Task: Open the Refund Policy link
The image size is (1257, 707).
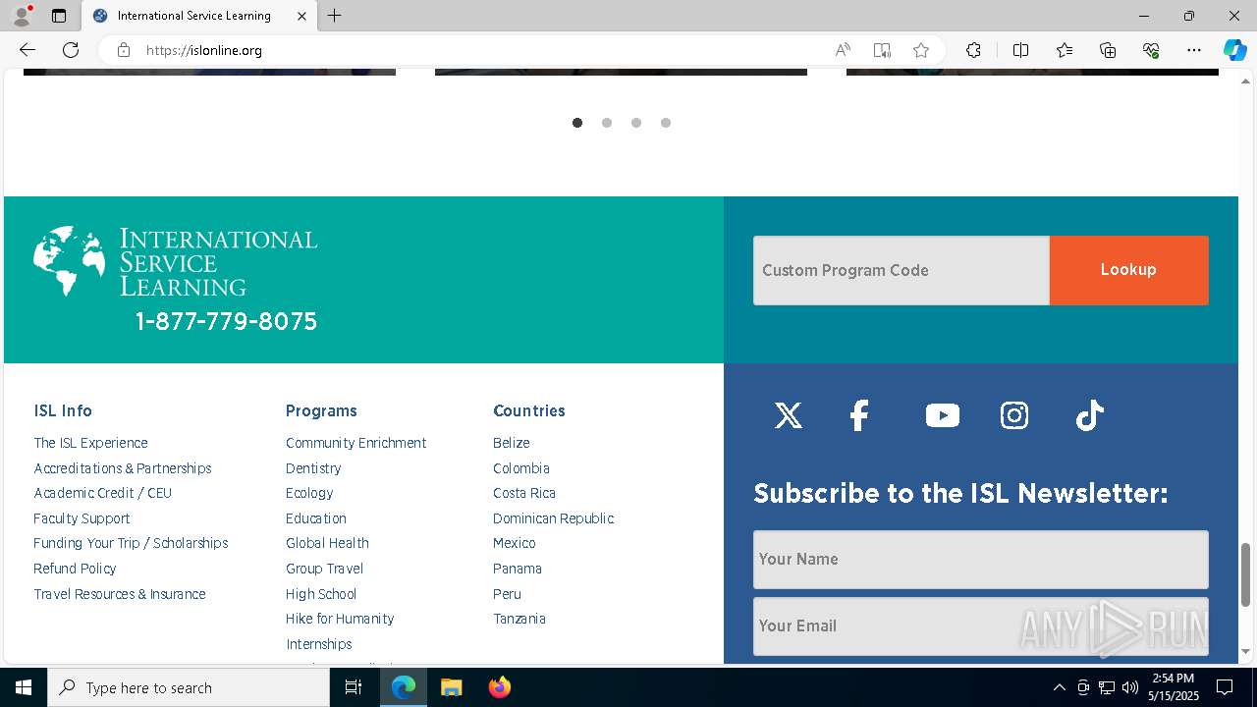Action: click(x=75, y=569)
